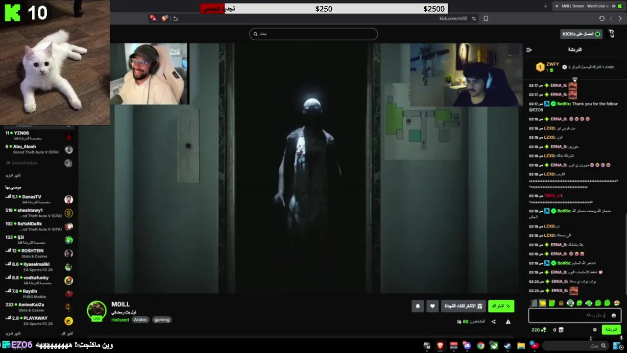This screenshot has height=353, width=627.
Task: Click the Windows taskbar search box
Action: [576, 346]
